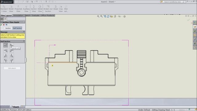Open the hide/show items glasses icon
Screen dimensions: 197x111
[119, 16]
